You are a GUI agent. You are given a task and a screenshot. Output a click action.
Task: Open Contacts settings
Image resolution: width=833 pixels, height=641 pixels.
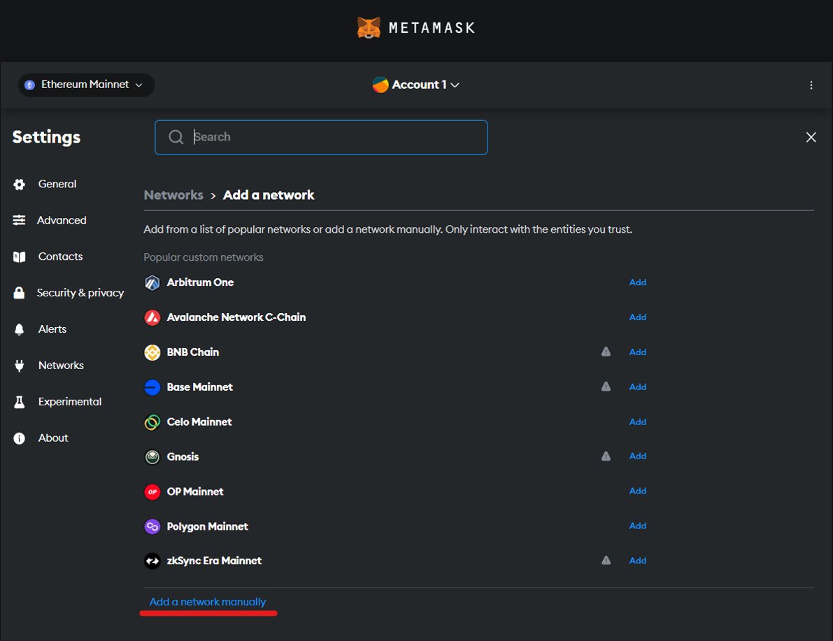coord(61,257)
